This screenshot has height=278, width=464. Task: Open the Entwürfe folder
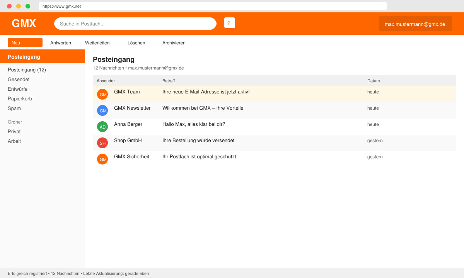pos(18,89)
